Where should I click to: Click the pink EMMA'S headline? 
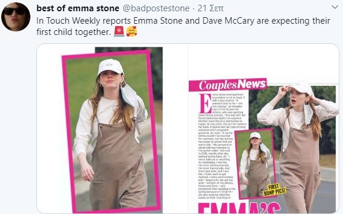pyautogui.click(x=239, y=207)
